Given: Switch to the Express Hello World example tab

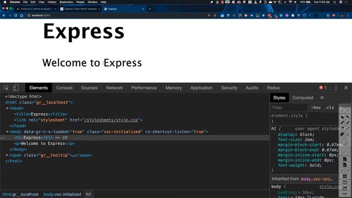Looking at the screenshot, I should (80, 9).
